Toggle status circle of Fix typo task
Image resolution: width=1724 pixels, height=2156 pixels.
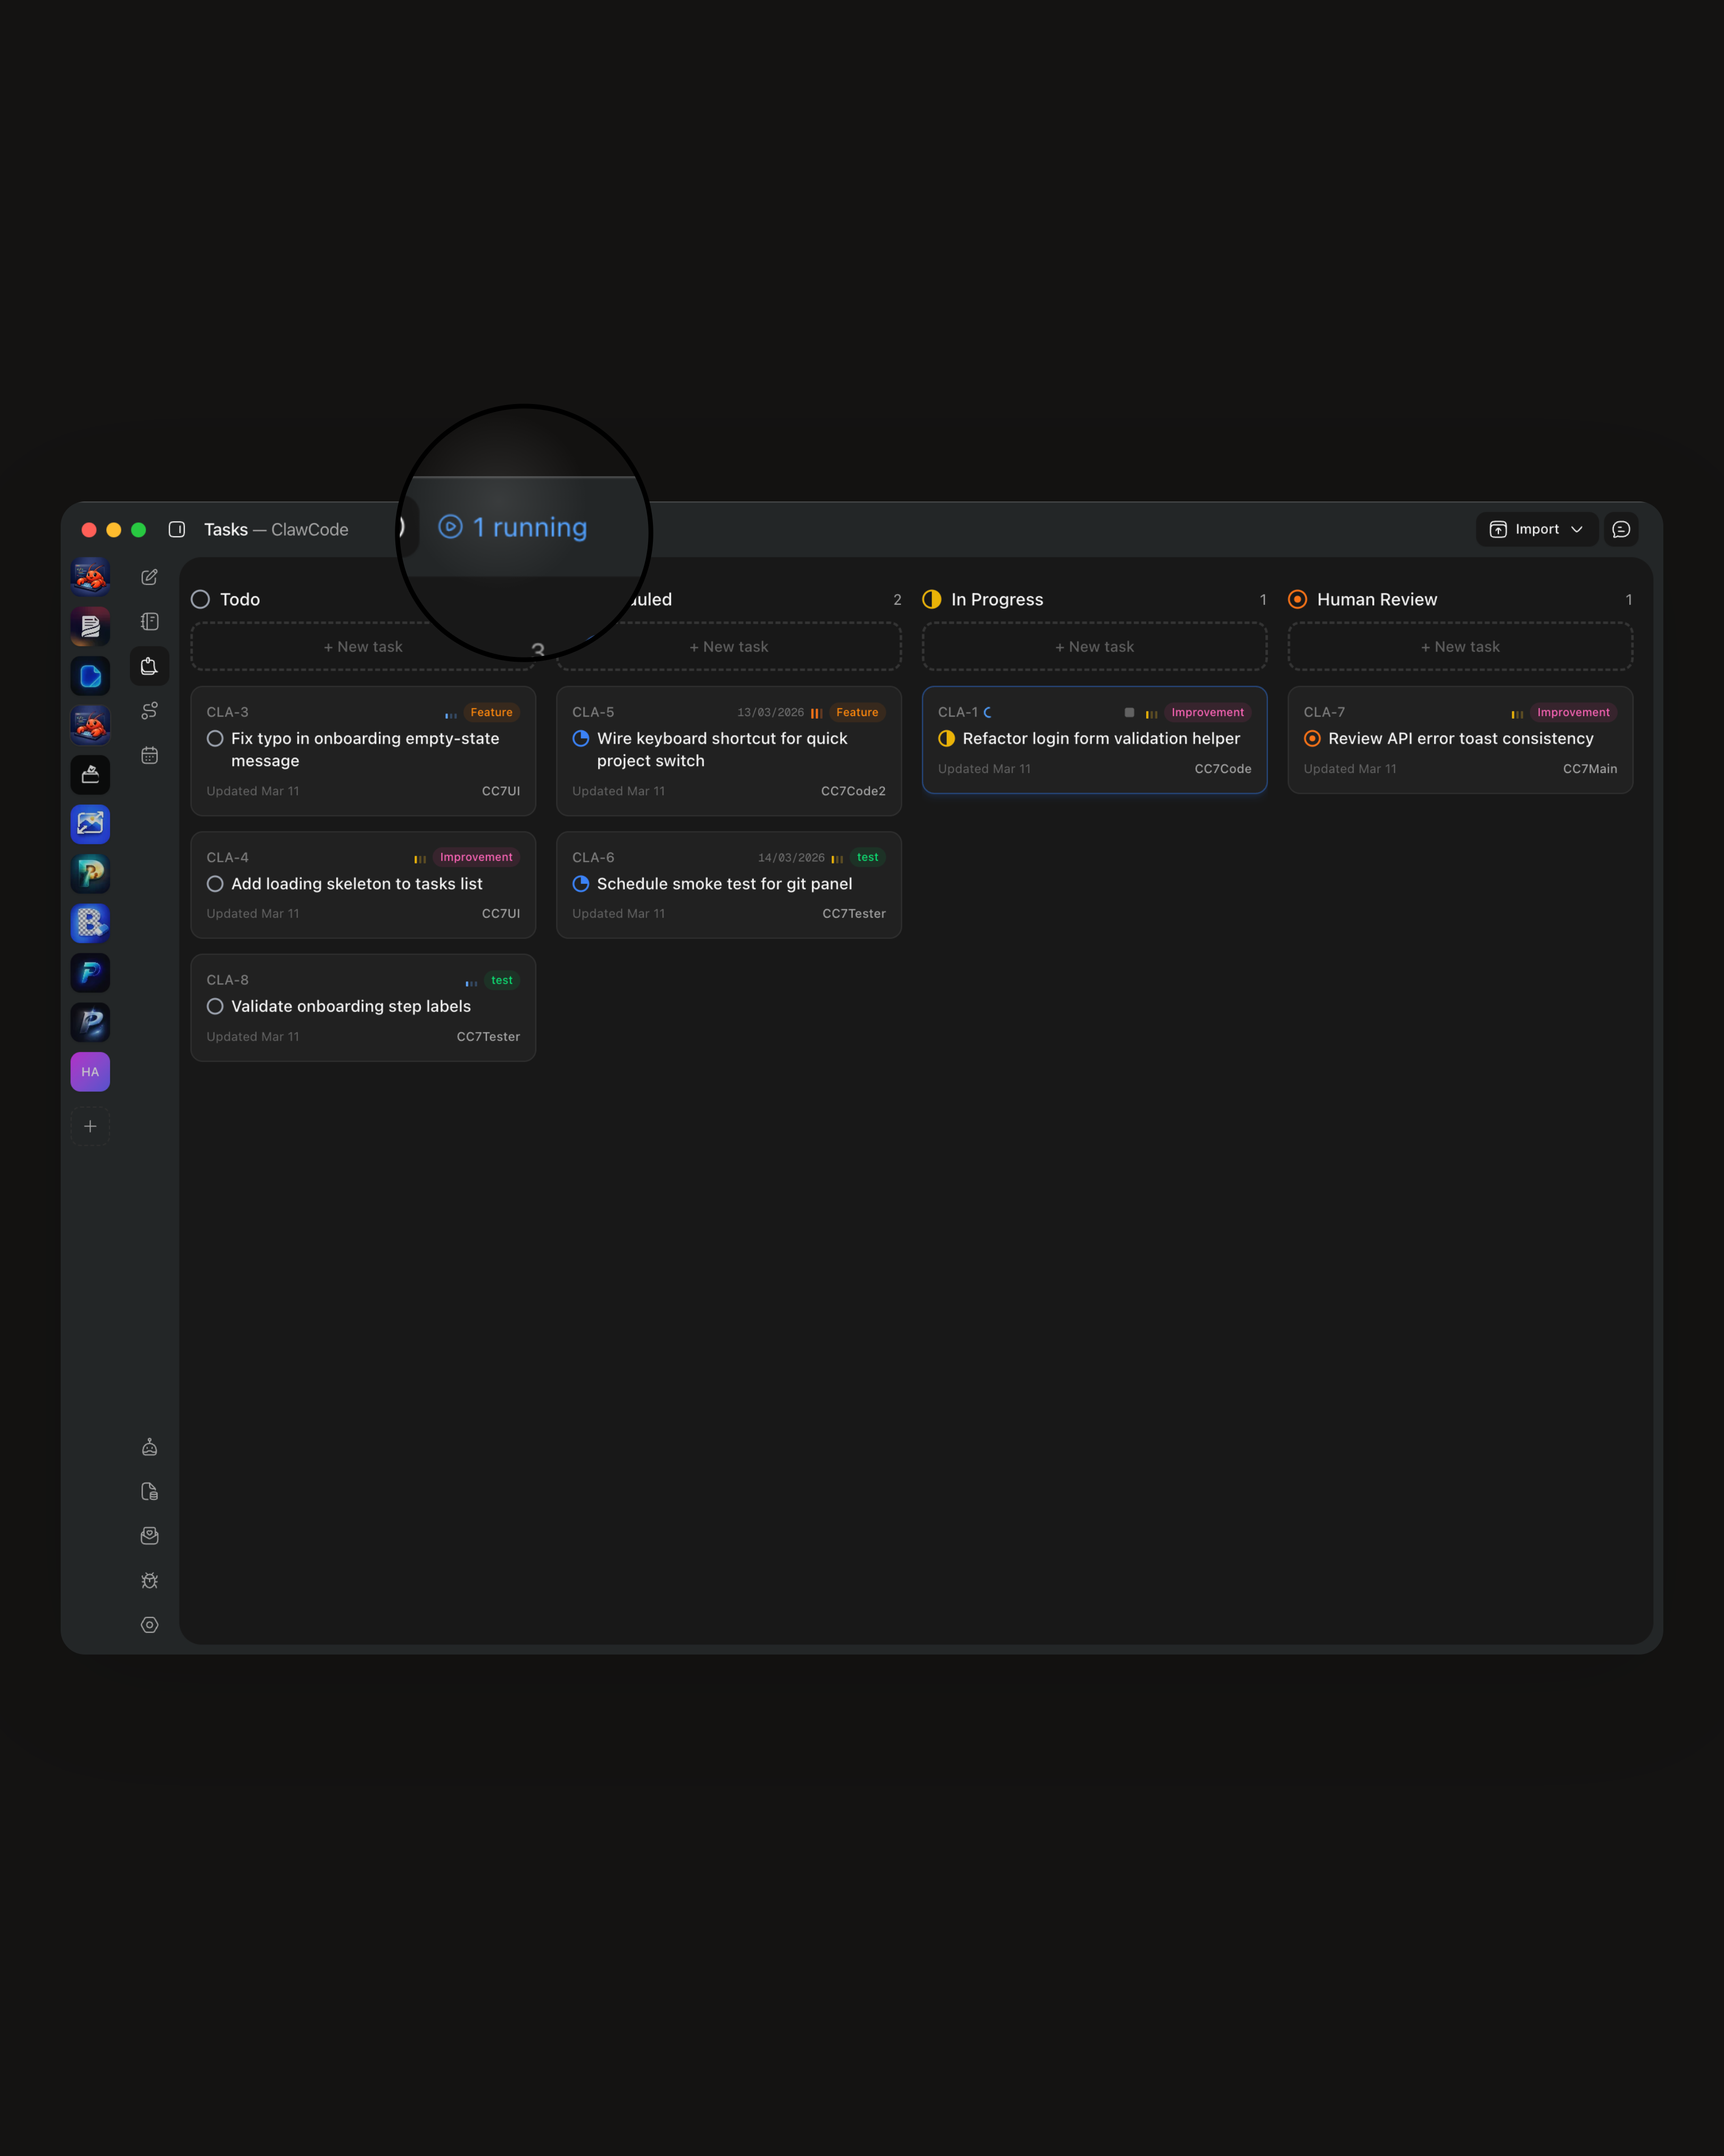pyautogui.click(x=215, y=738)
